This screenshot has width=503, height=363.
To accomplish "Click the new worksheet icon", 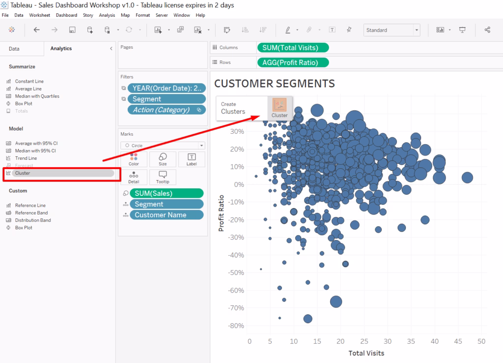I will 158,30.
